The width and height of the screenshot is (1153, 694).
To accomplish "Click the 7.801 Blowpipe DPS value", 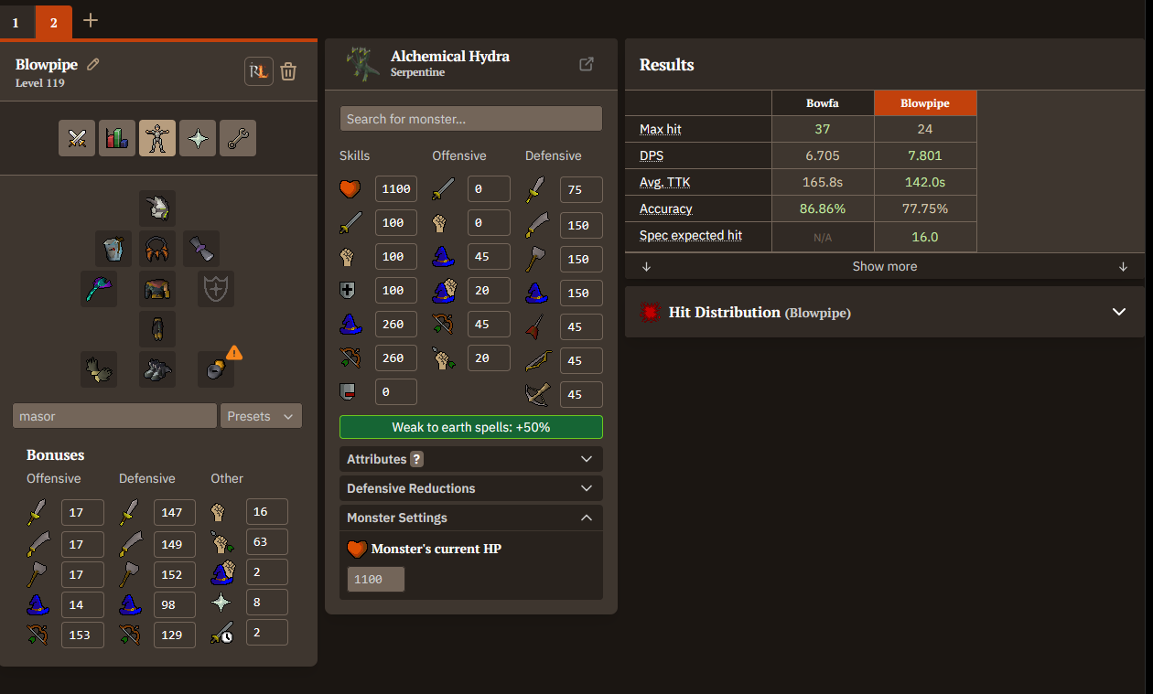I will 925,155.
